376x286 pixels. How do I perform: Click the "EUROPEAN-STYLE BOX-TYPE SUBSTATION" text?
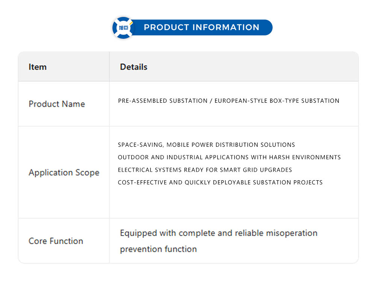pyautogui.click(x=277, y=101)
